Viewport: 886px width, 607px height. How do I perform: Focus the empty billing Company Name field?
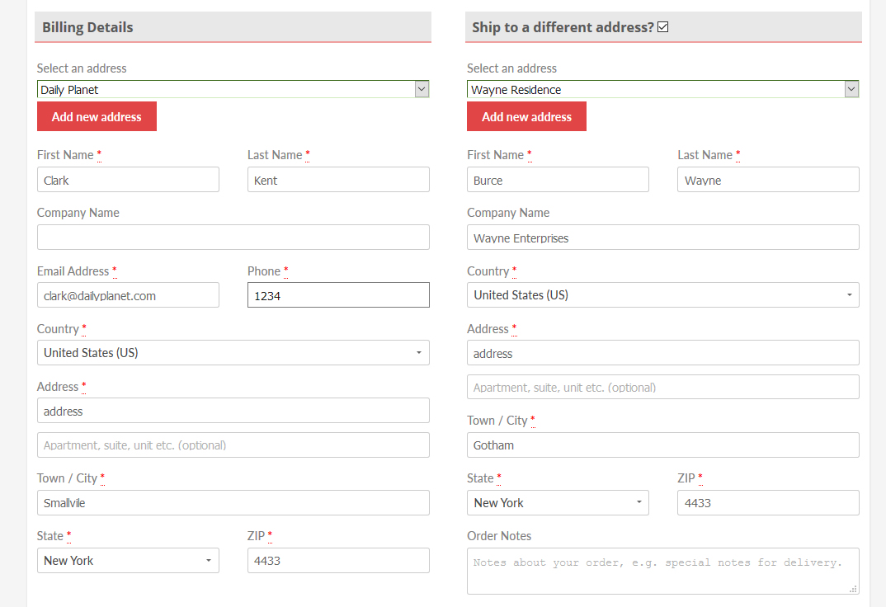pos(233,238)
